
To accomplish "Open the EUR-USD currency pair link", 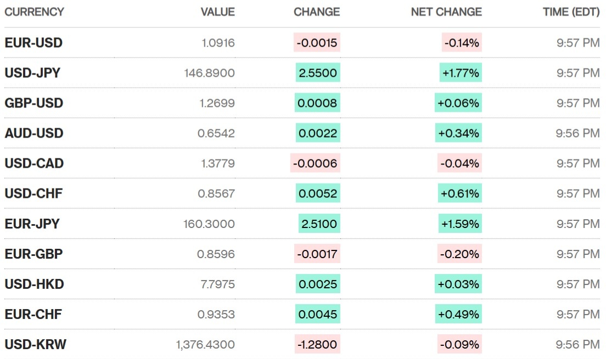I will tap(33, 43).
